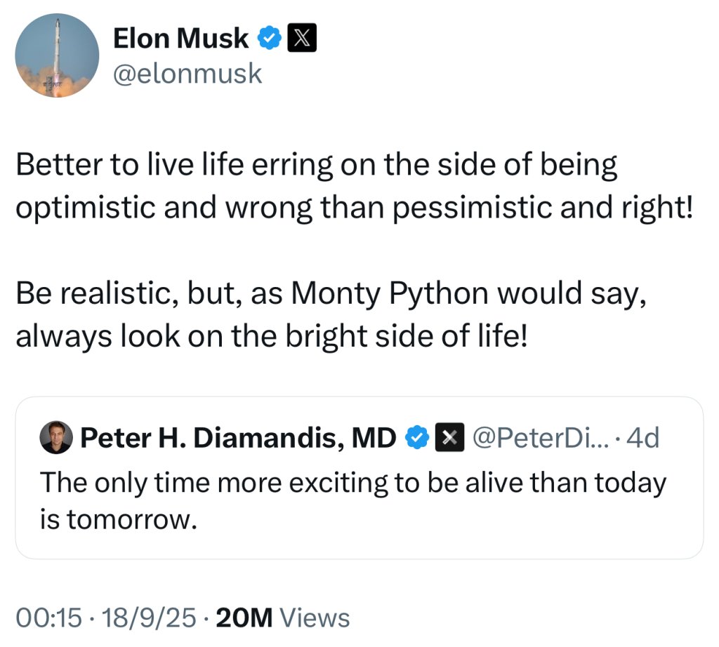
Task: Click the X affiliation badge next to Elon Musk
Action: [303, 39]
